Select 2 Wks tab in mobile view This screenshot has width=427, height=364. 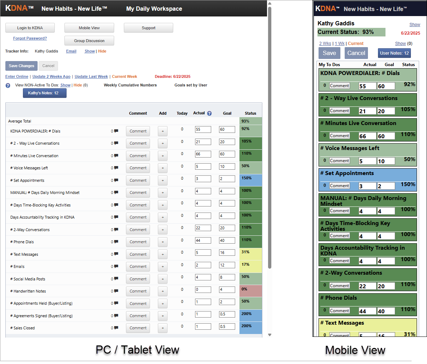(x=325, y=44)
